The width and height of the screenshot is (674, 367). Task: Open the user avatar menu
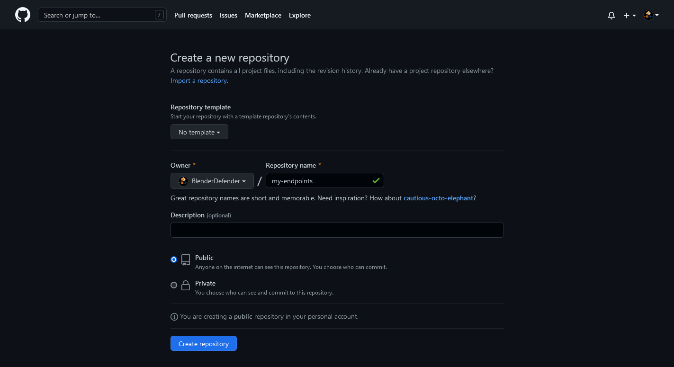click(x=651, y=15)
